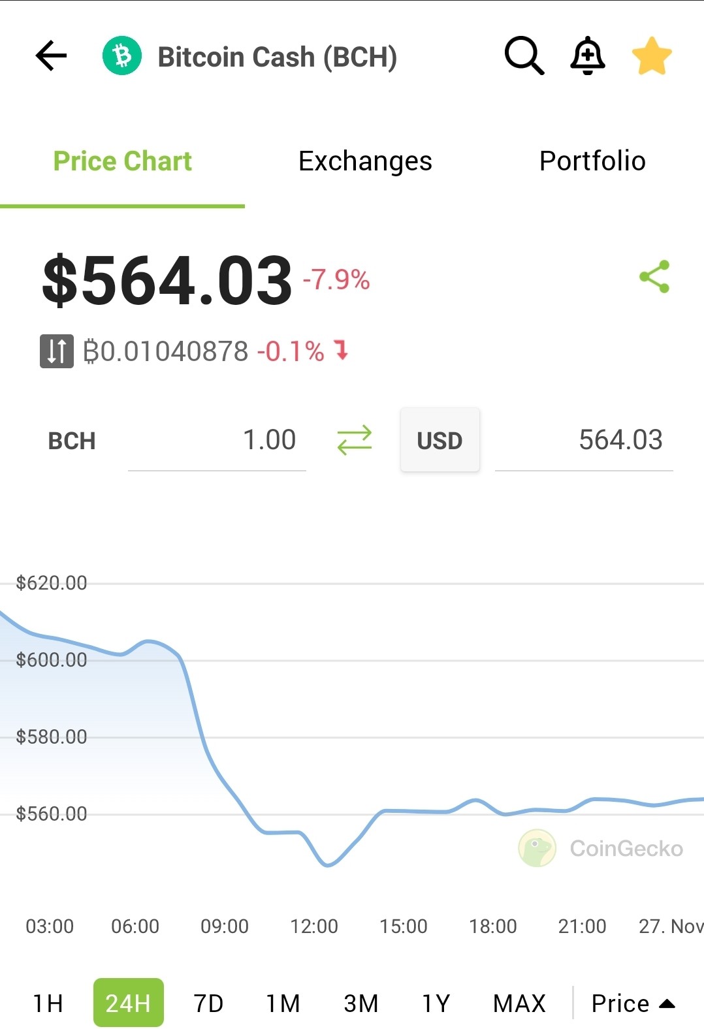
Task: Switch to the Portfolio tab
Action: 592,161
